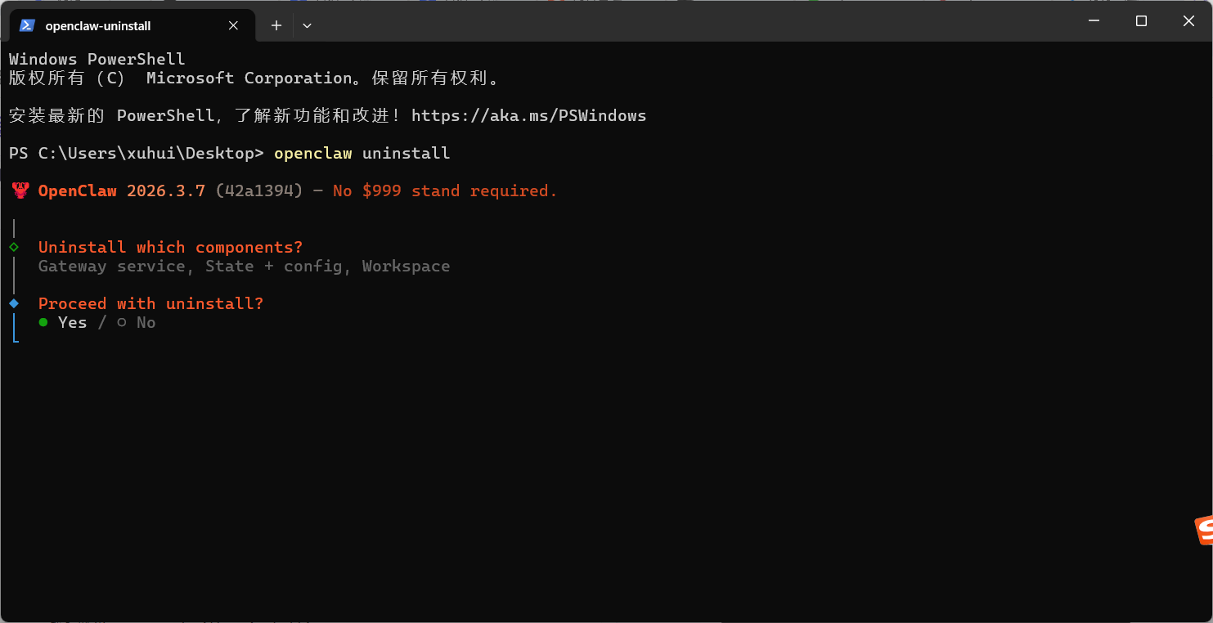
Task: Click the OpenClaw 2026.3.7 version text
Action: pyautogui.click(x=122, y=191)
